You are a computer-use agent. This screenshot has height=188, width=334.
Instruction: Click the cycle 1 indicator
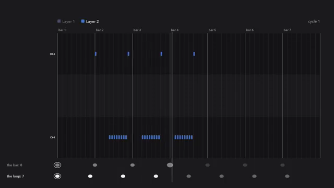pyautogui.click(x=314, y=21)
